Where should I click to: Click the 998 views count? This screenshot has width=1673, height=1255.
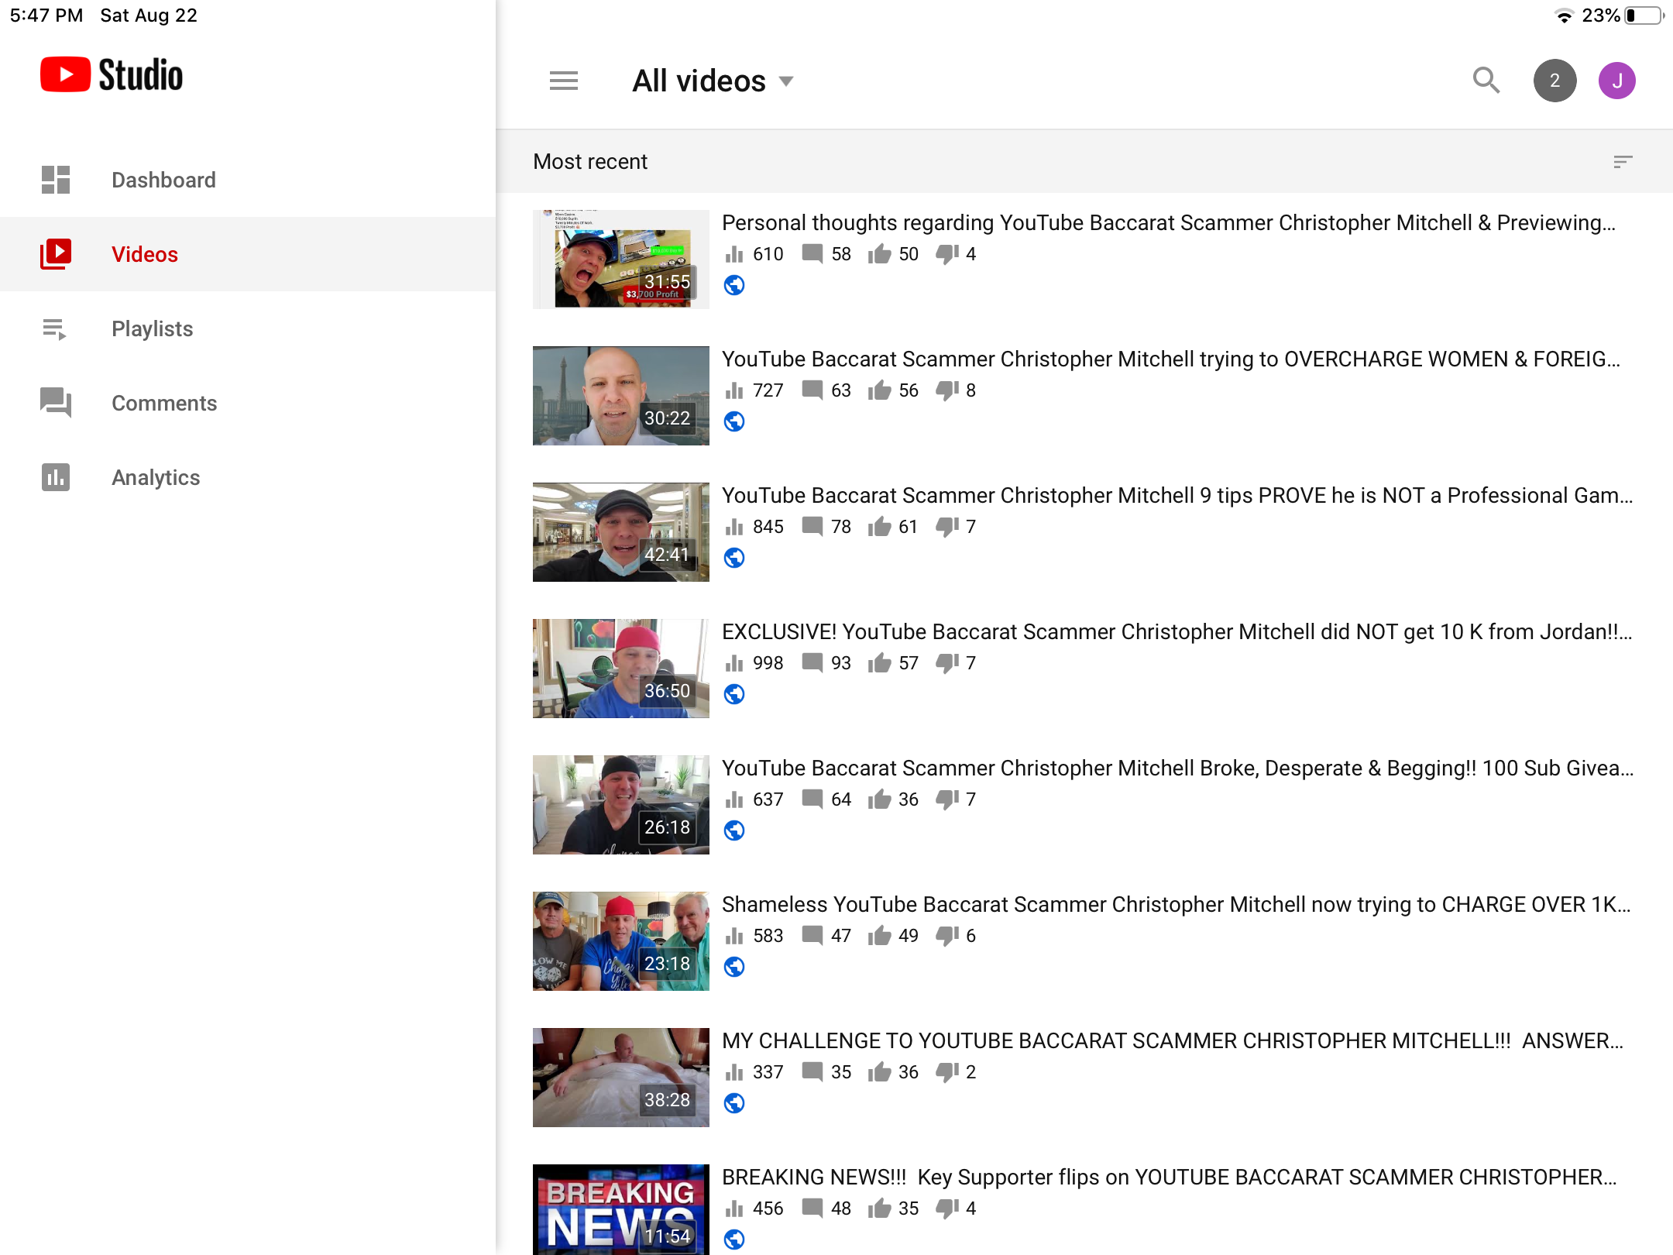(768, 663)
